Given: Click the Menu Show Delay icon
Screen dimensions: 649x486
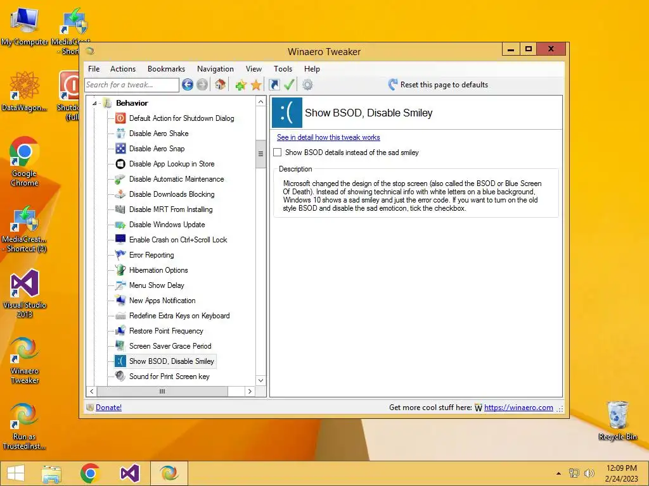Looking at the screenshot, I should [x=120, y=285].
